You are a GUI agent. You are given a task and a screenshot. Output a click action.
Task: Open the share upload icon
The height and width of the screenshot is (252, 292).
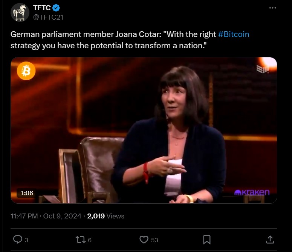270,240
